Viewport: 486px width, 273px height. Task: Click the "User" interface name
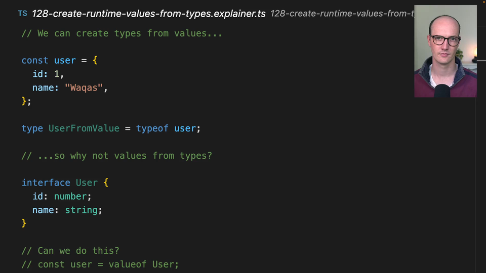(x=87, y=183)
